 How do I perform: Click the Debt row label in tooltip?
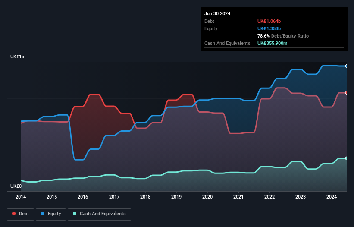click(x=209, y=21)
